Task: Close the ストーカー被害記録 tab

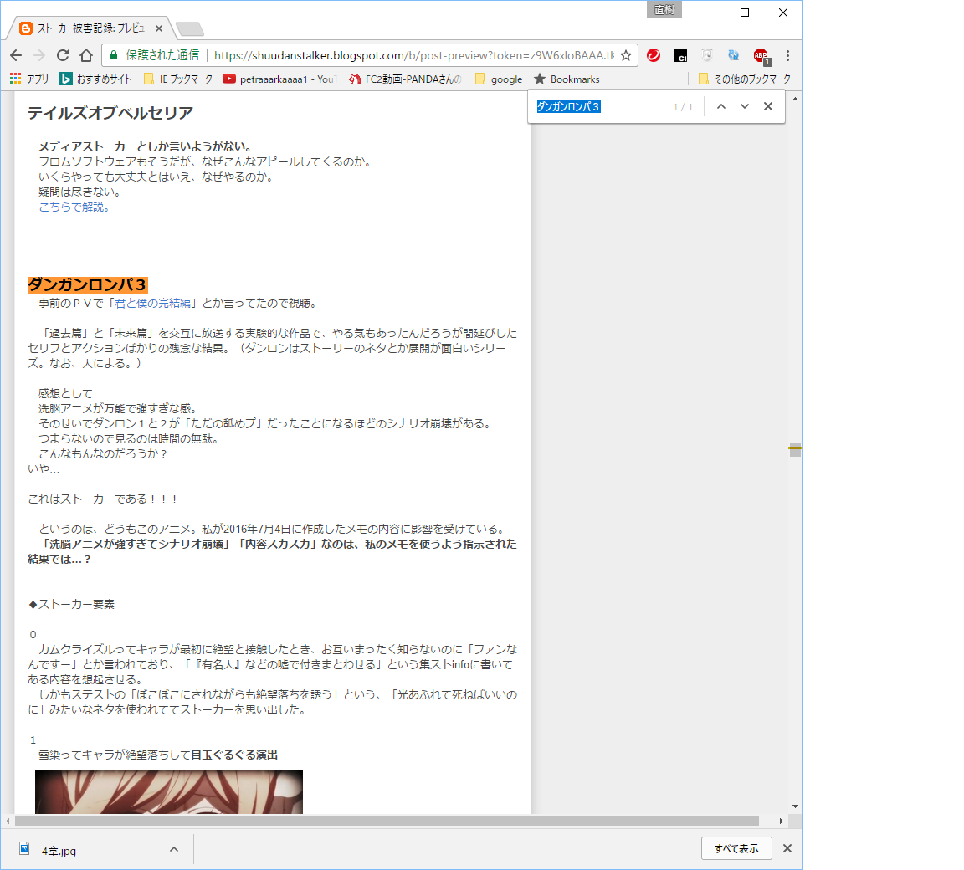Action: 159,28
